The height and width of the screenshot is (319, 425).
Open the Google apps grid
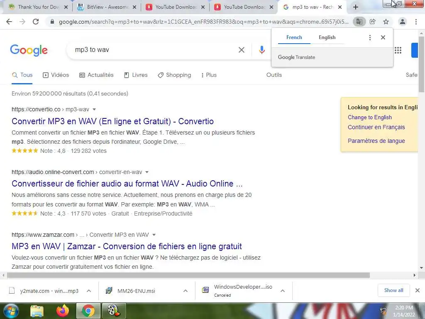[x=398, y=50]
